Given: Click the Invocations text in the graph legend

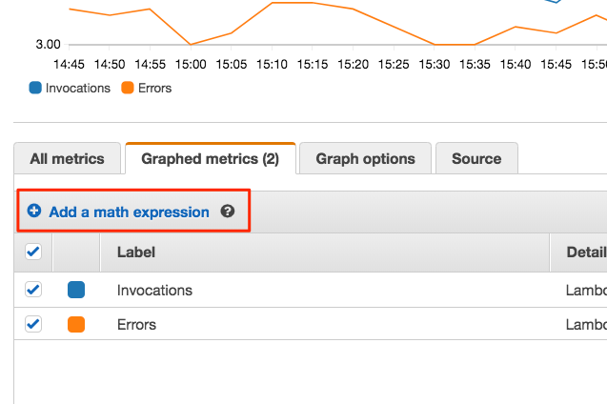Looking at the screenshot, I should coord(78,88).
